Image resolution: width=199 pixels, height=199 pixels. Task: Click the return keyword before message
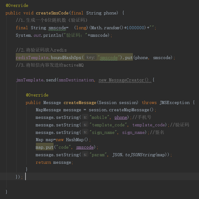coord(43,162)
